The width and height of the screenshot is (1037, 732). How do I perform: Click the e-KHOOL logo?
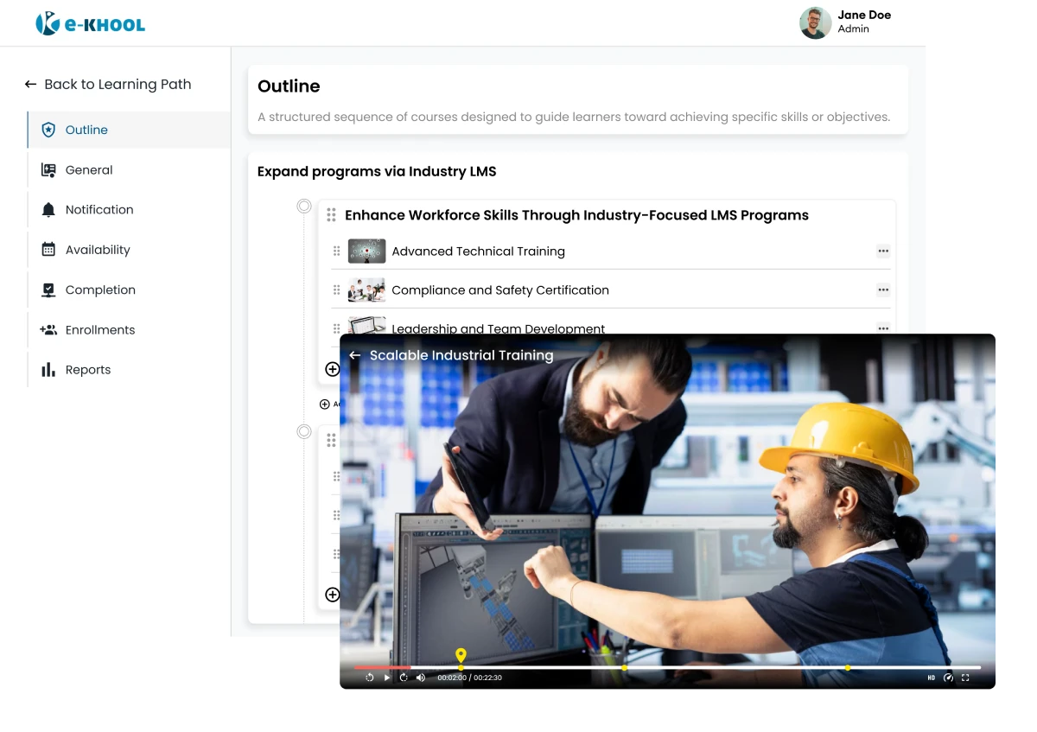click(x=89, y=22)
